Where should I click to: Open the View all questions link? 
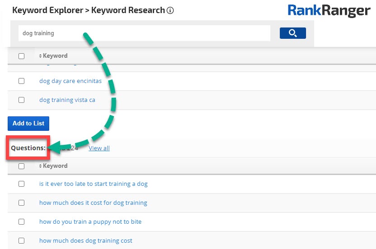tap(99, 148)
